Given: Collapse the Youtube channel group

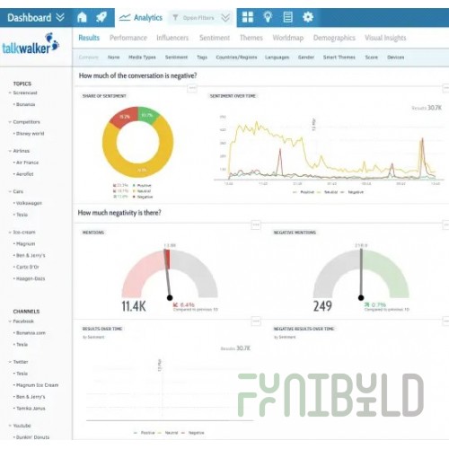Looking at the screenshot, I should [10, 426].
